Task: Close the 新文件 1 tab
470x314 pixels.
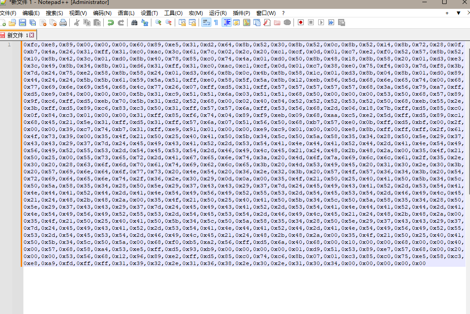Action: [x=31, y=35]
